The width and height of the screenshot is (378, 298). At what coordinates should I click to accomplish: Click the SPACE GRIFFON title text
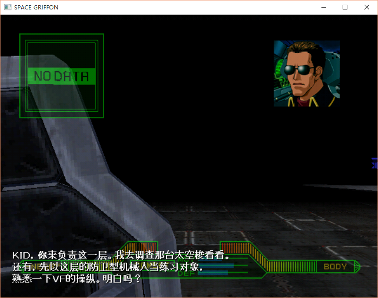(36, 8)
